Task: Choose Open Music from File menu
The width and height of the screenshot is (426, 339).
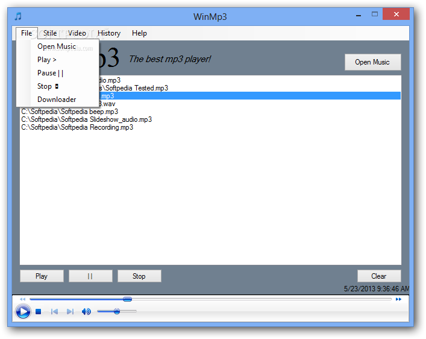Action: pyautogui.click(x=58, y=46)
